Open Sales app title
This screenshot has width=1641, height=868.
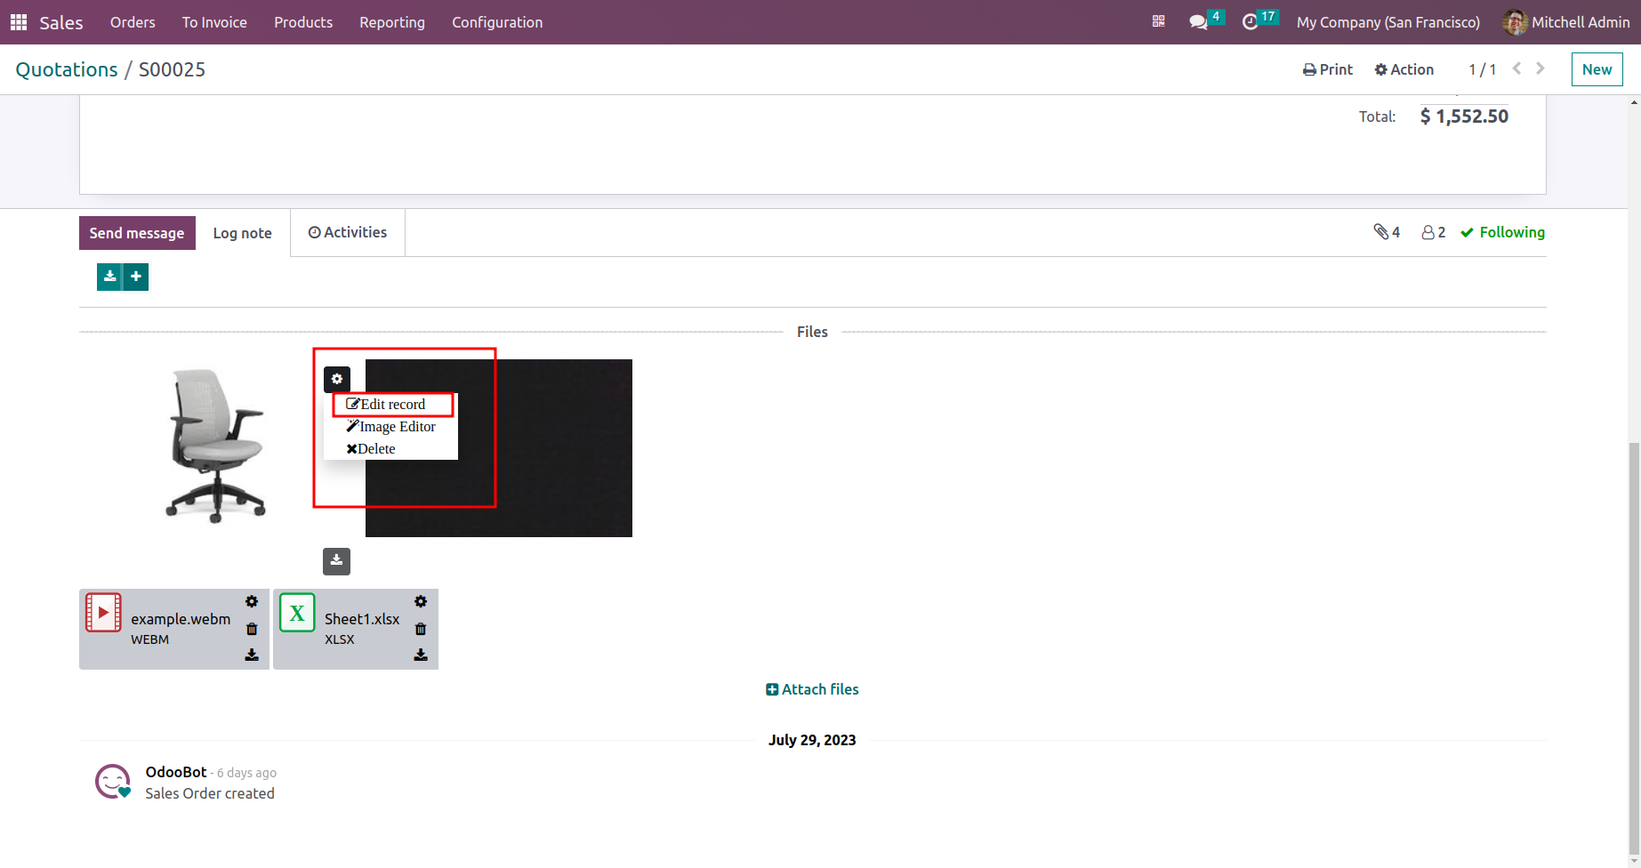point(61,22)
